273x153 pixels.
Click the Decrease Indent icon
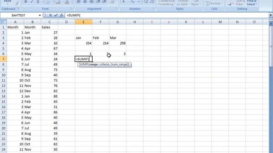point(98,2)
